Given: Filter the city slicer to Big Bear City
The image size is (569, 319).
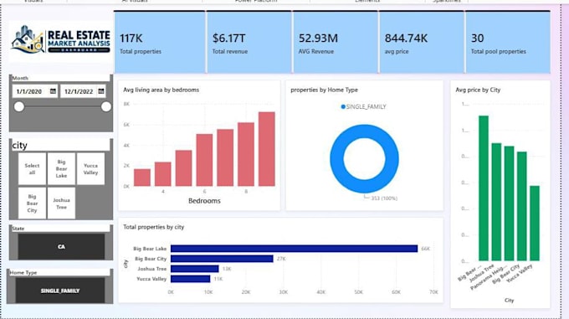Looking at the screenshot, I should pyautogui.click(x=33, y=203).
